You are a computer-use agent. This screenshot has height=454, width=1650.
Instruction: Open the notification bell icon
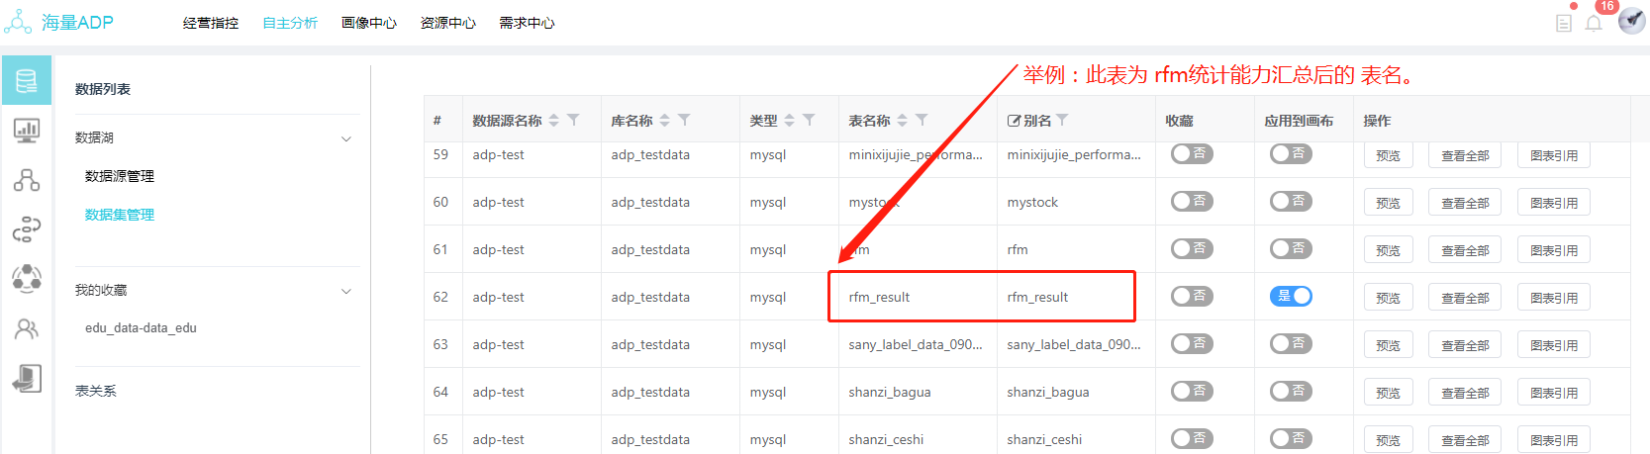(x=1594, y=23)
